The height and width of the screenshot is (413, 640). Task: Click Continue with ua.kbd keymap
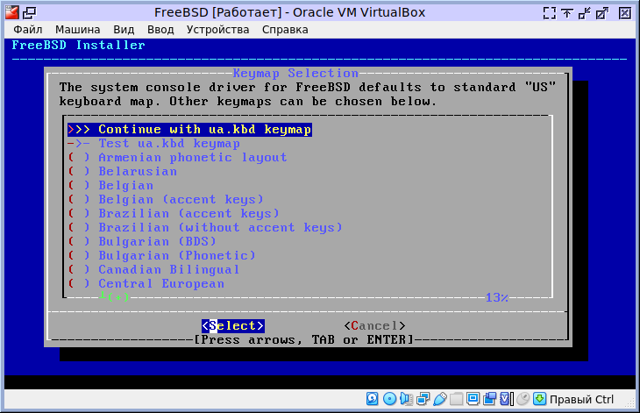click(x=189, y=130)
